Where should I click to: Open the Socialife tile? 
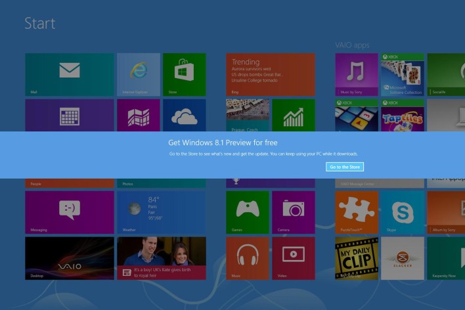pyautogui.click(x=446, y=74)
